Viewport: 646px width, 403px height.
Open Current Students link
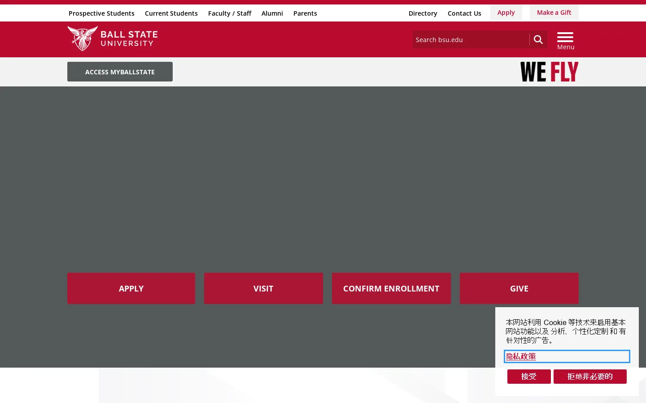(x=171, y=13)
